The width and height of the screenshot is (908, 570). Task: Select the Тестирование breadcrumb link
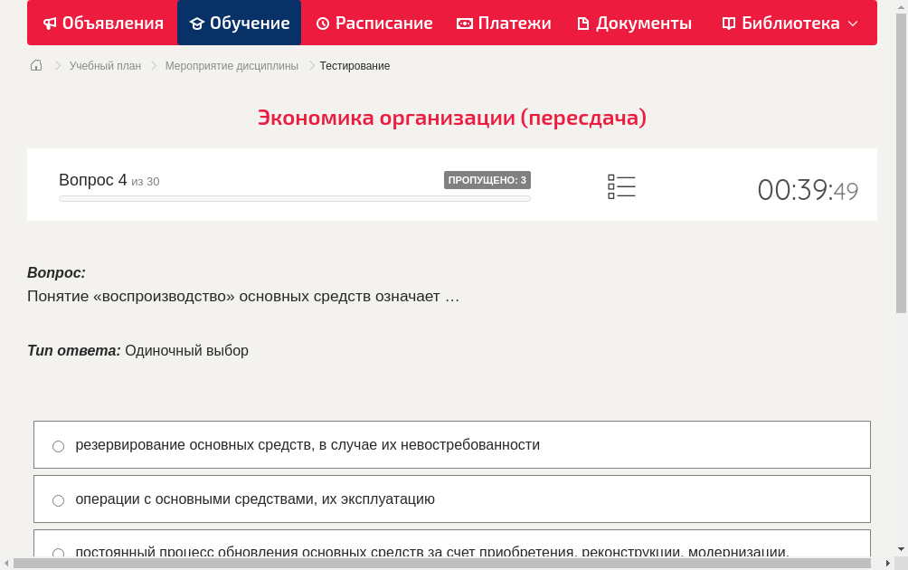(354, 65)
